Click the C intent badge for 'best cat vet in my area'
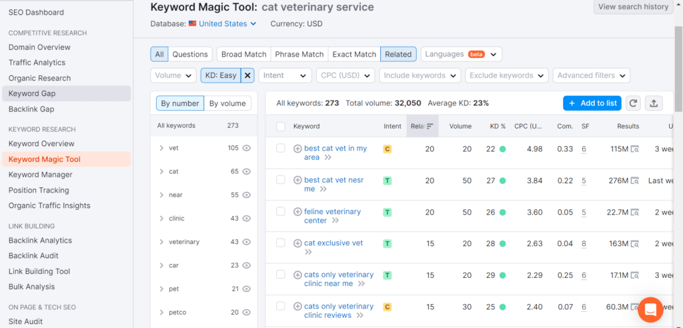The width and height of the screenshot is (683, 328). (x=387, y=149)
